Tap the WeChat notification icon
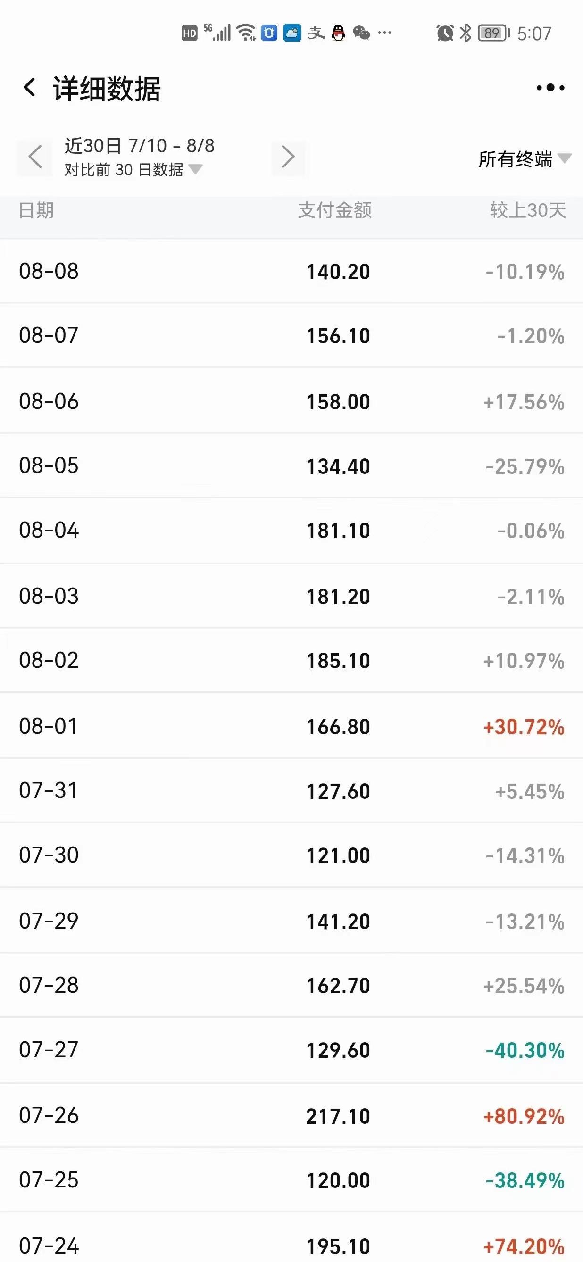This screenshot has width=583, height=1262. tap(362, 33)
